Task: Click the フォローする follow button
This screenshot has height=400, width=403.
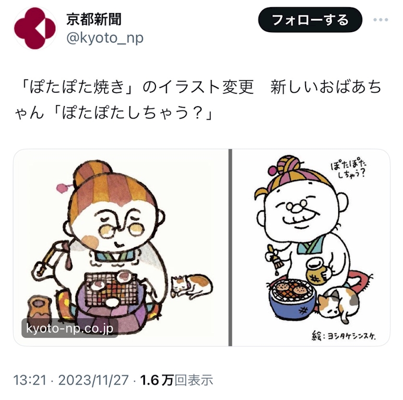Action: [x=310, y=20]
